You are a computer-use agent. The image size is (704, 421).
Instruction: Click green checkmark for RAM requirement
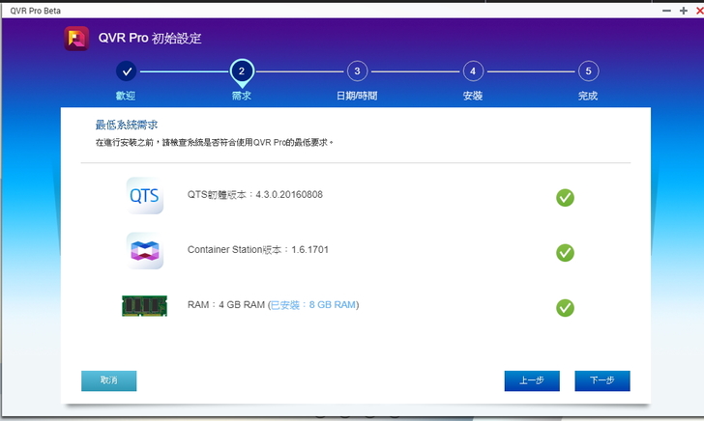pos(565,308)
